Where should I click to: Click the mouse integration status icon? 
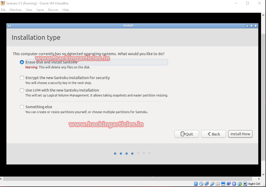tap(239, 184)
